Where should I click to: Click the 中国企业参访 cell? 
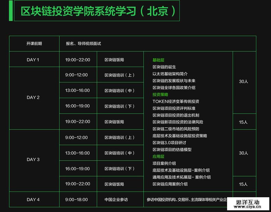tap(116, 200)
